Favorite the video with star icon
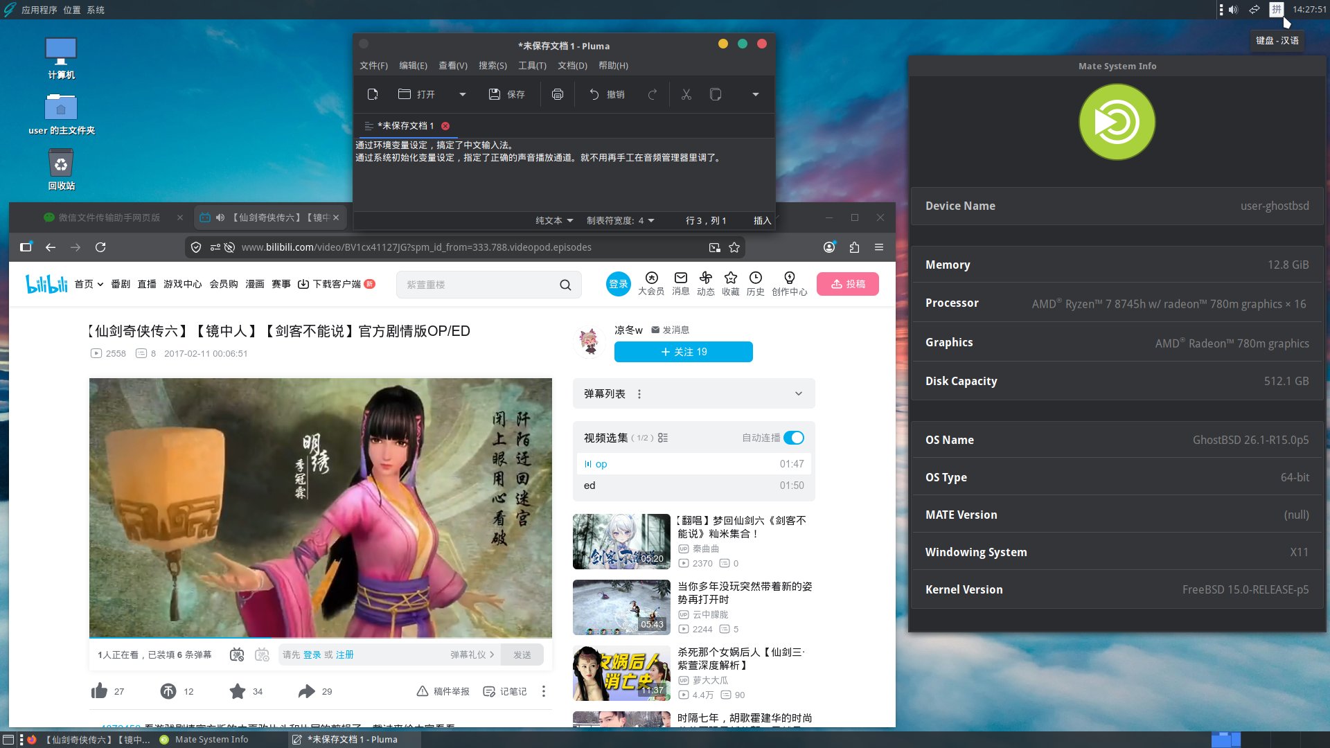This screenshot has width=1330, height=748. (x=238, y=691)
